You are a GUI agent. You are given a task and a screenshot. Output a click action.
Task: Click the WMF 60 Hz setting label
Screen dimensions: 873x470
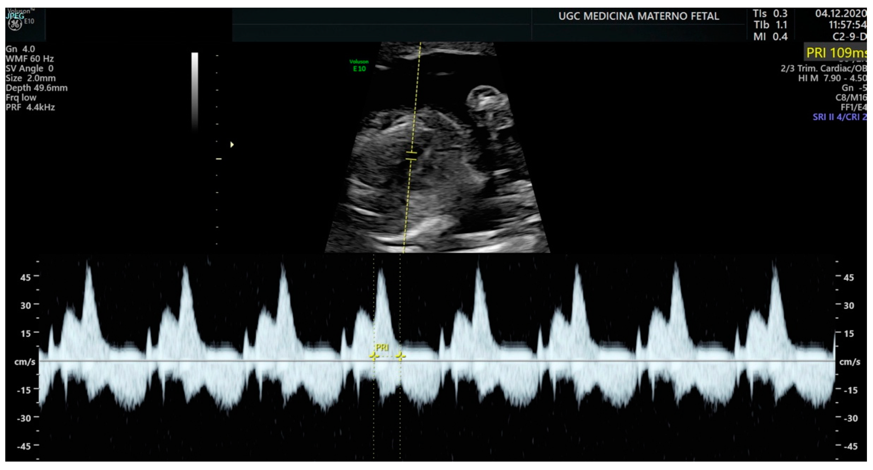point(30,58)
